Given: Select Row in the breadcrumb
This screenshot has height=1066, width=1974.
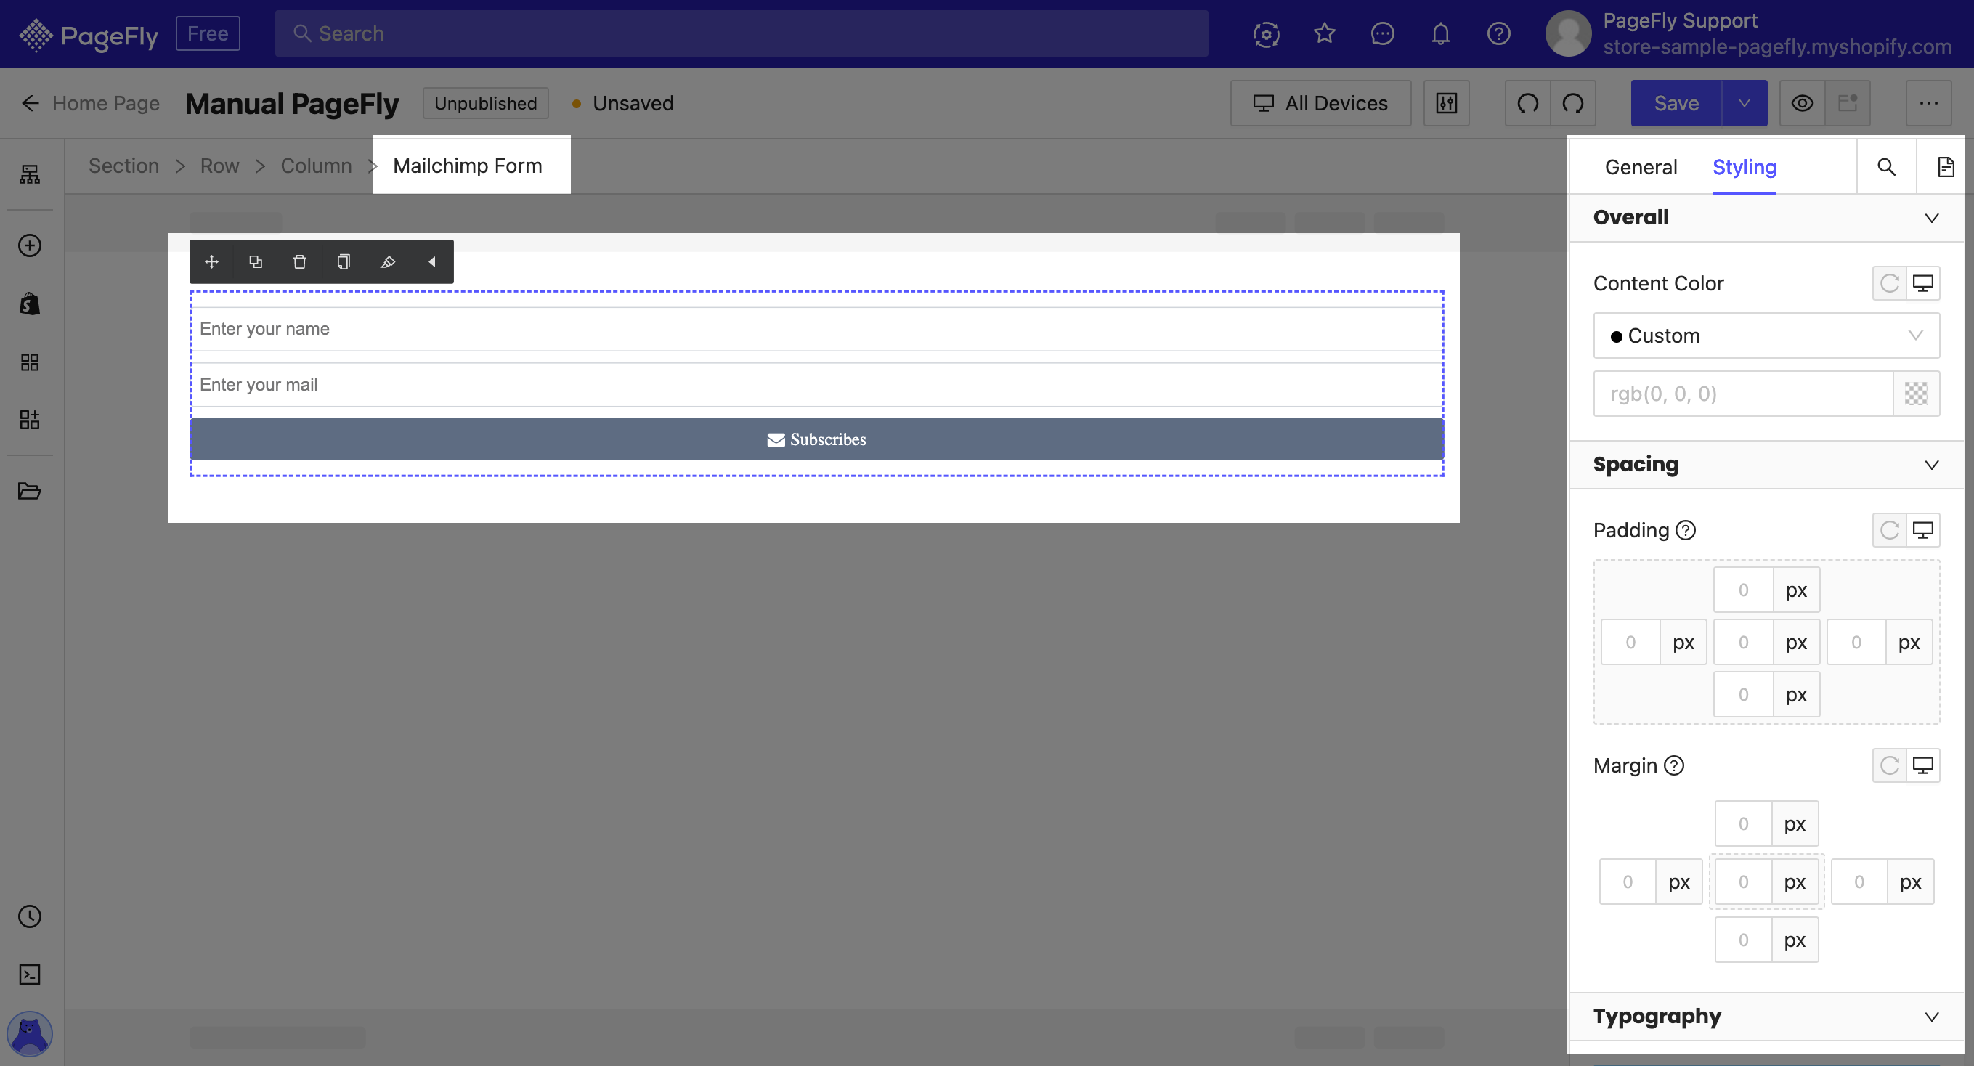Looking at the screenshot, I should [x=219, y=166].
